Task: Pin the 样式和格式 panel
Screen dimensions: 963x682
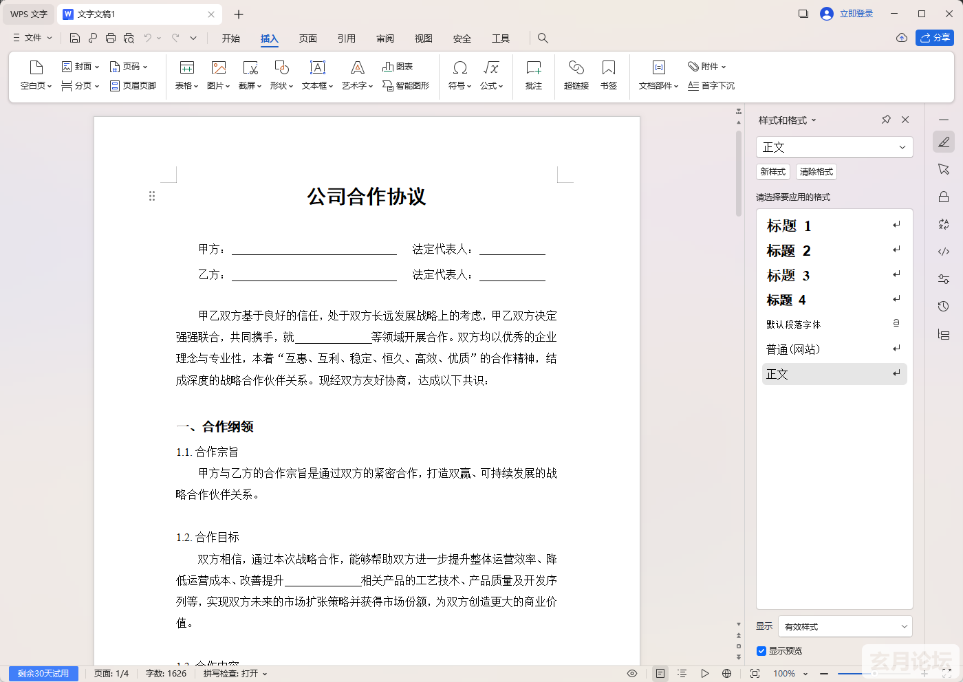Action: pyautogui.click(x=886, y=120)
